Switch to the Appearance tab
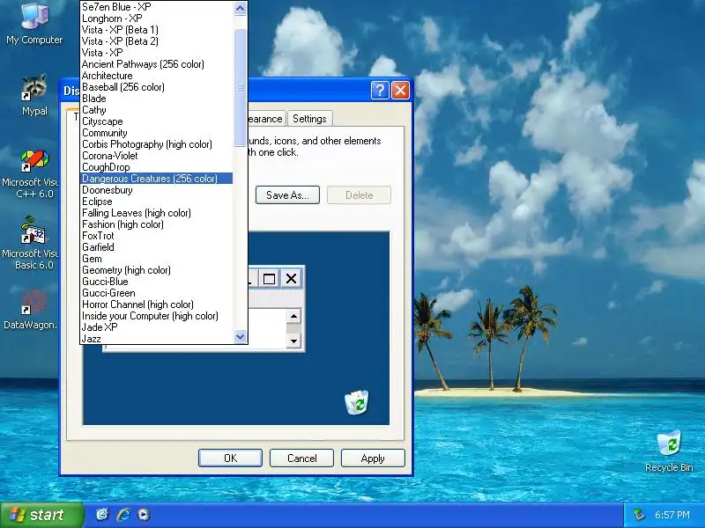Viewport: 705px width, 528px height. tap(266, 119)
